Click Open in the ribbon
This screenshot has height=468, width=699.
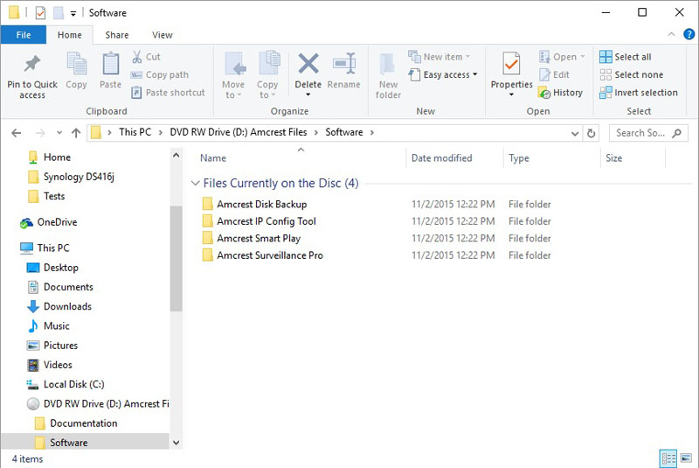[x=562, y=57]
